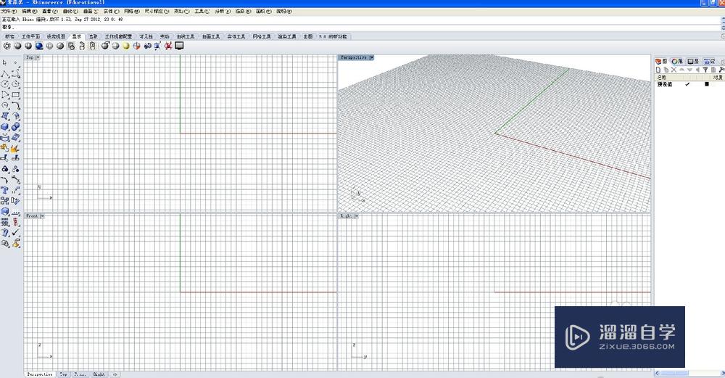Select the Ellipse tool
Screen dimensions: 725x378
16,83
